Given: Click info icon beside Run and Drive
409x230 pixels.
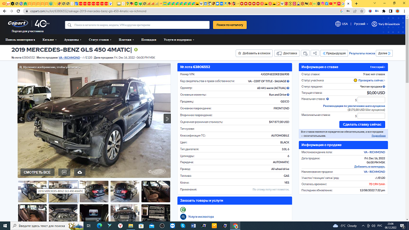Looking at the screenshot, I should coord(288,95).
